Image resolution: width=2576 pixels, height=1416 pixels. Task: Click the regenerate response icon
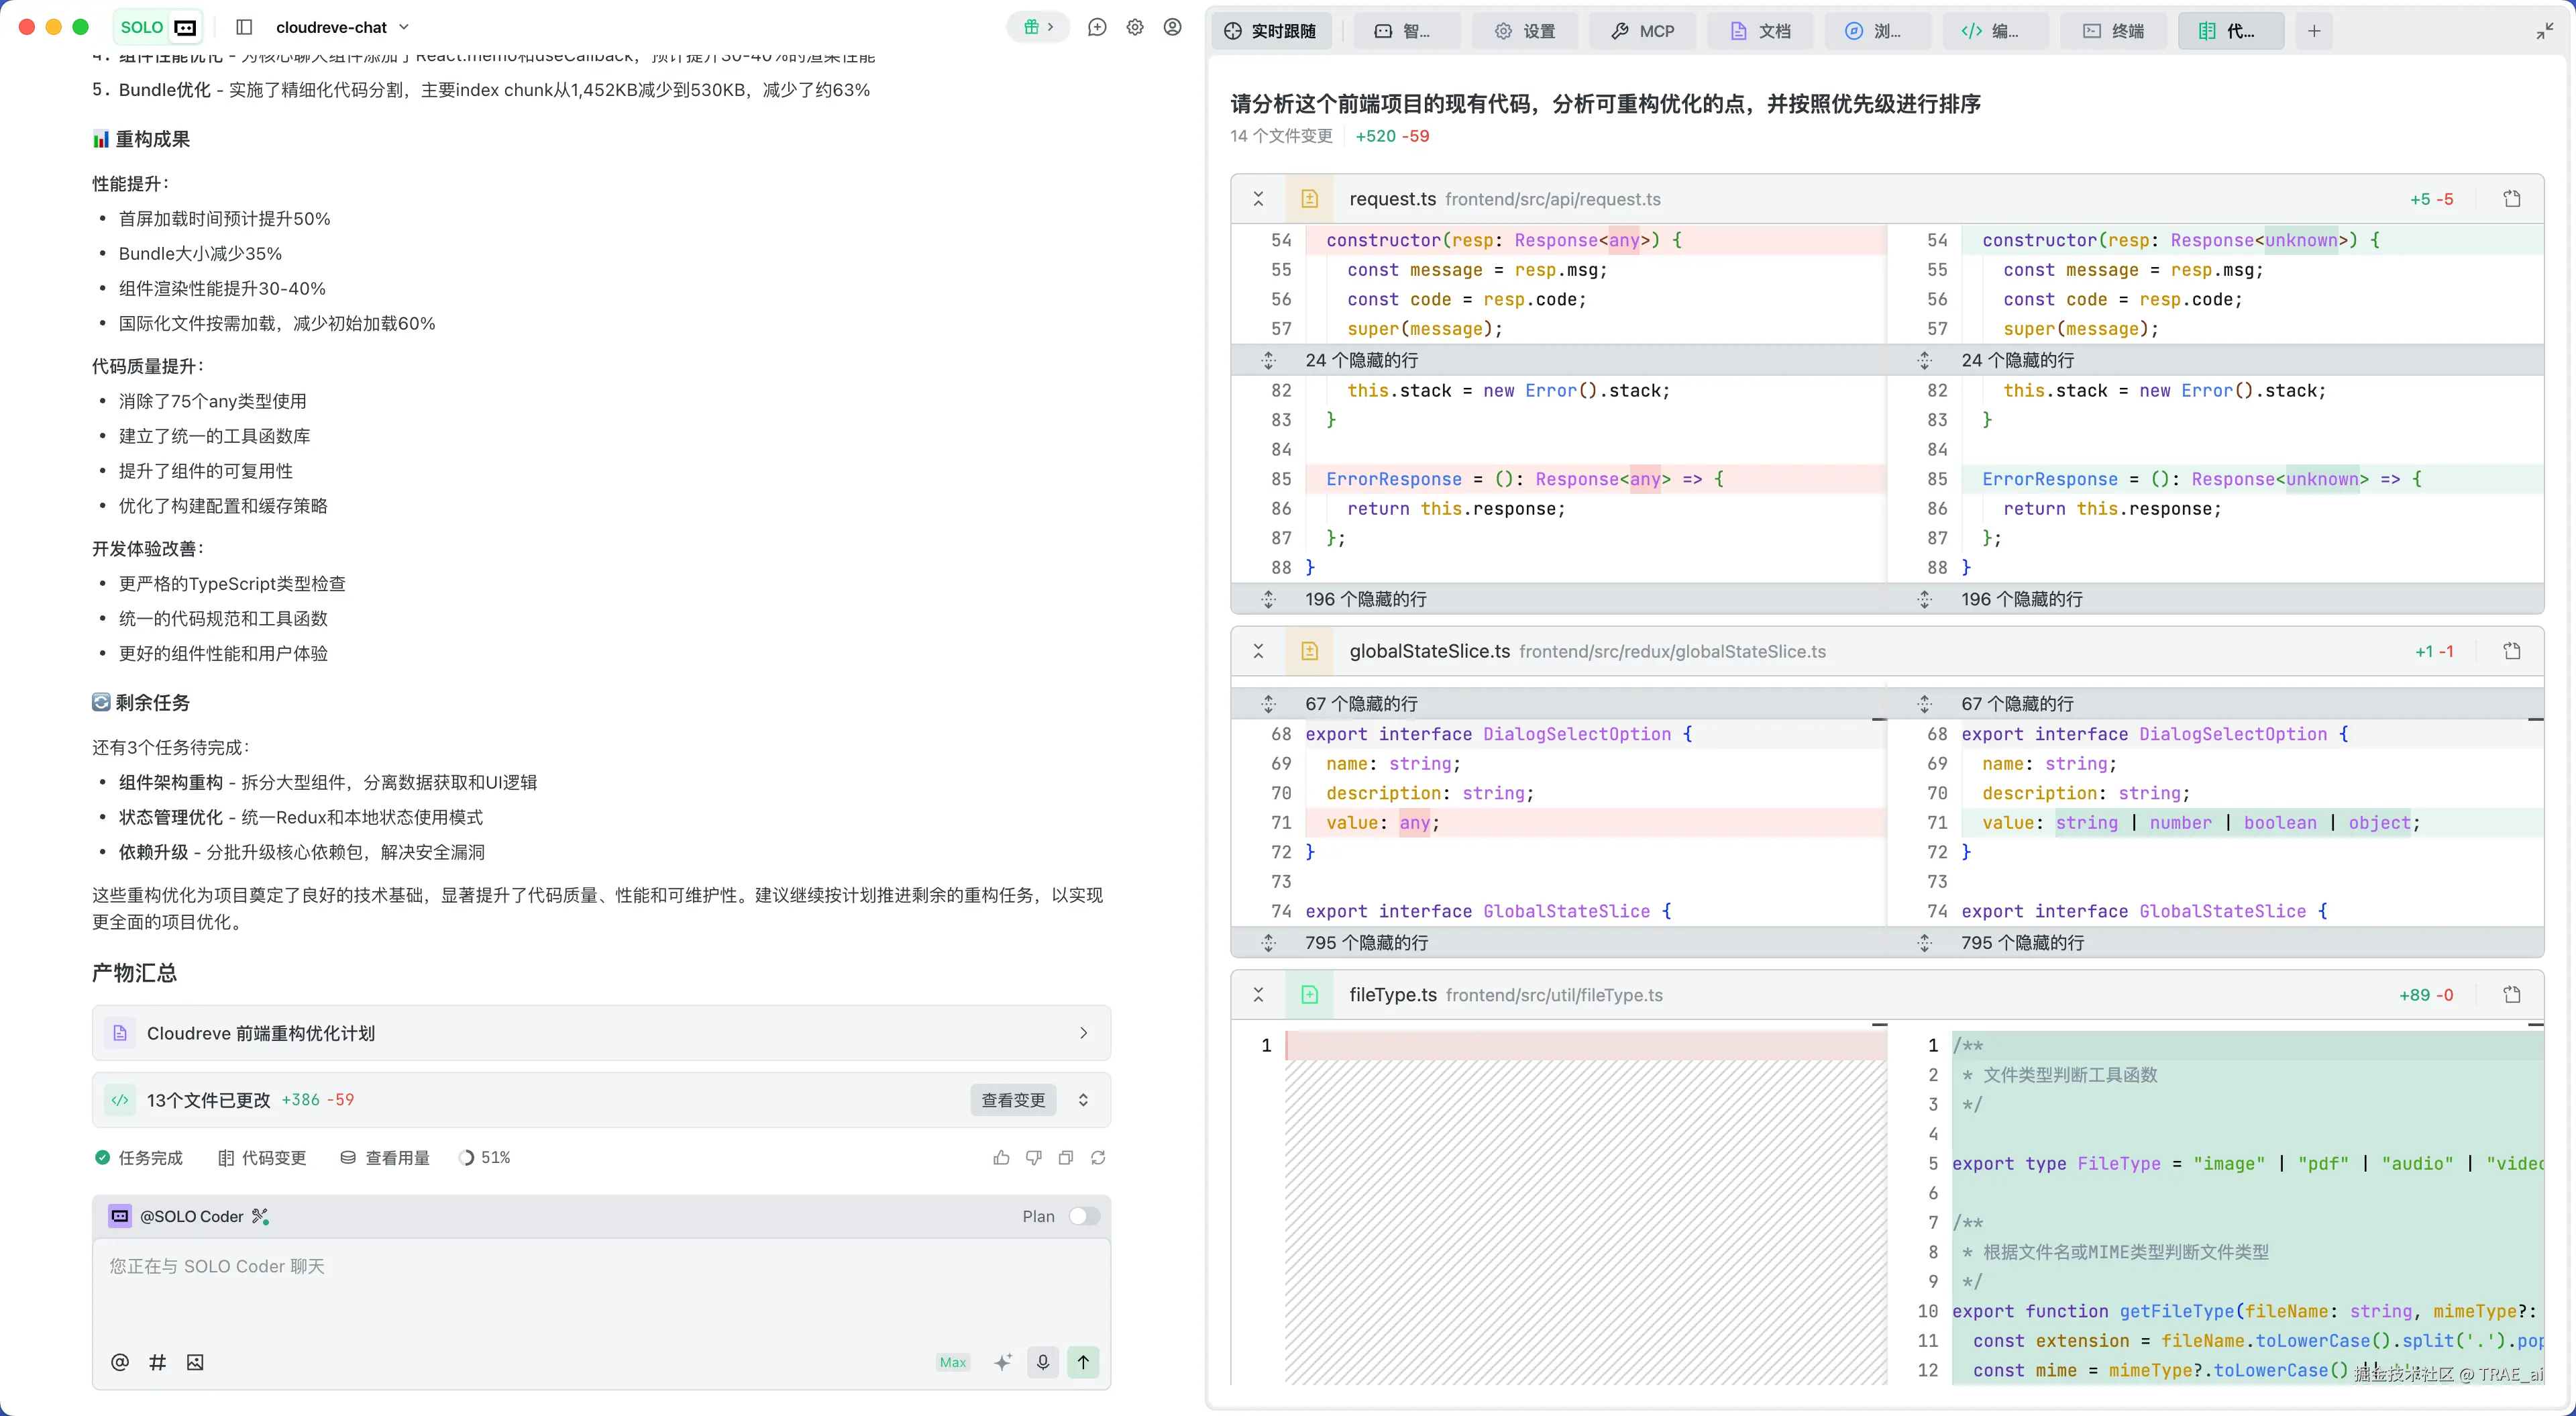click(1098, 1158)
